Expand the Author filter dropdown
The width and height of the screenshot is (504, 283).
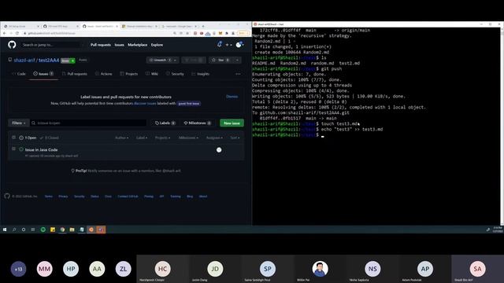coord(121,138)
